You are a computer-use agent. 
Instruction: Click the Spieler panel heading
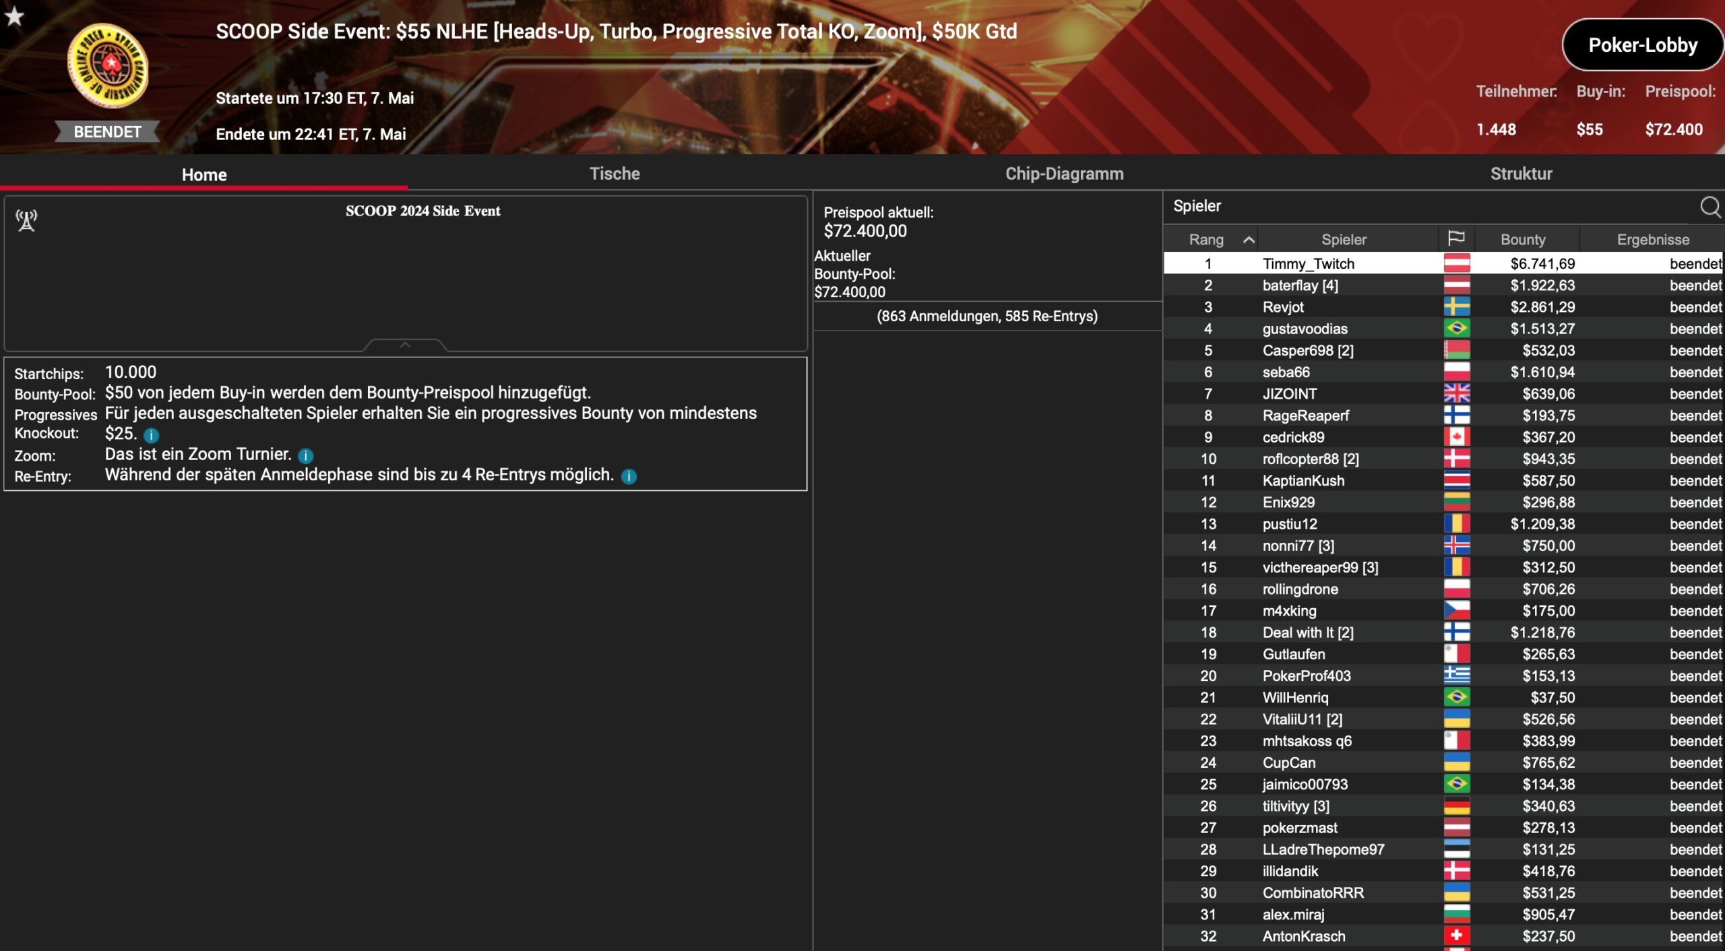[1197, 206]
